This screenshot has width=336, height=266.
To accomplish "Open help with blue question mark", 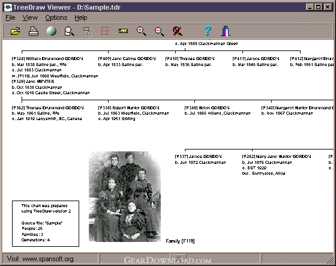I will pos(208,31).
